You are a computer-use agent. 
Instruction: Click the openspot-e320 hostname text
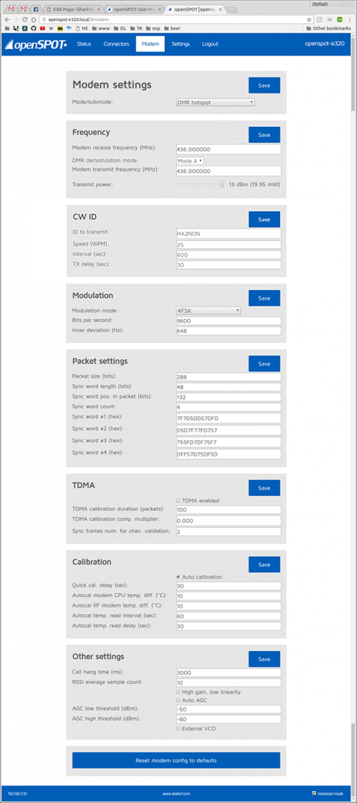point(324,44)
